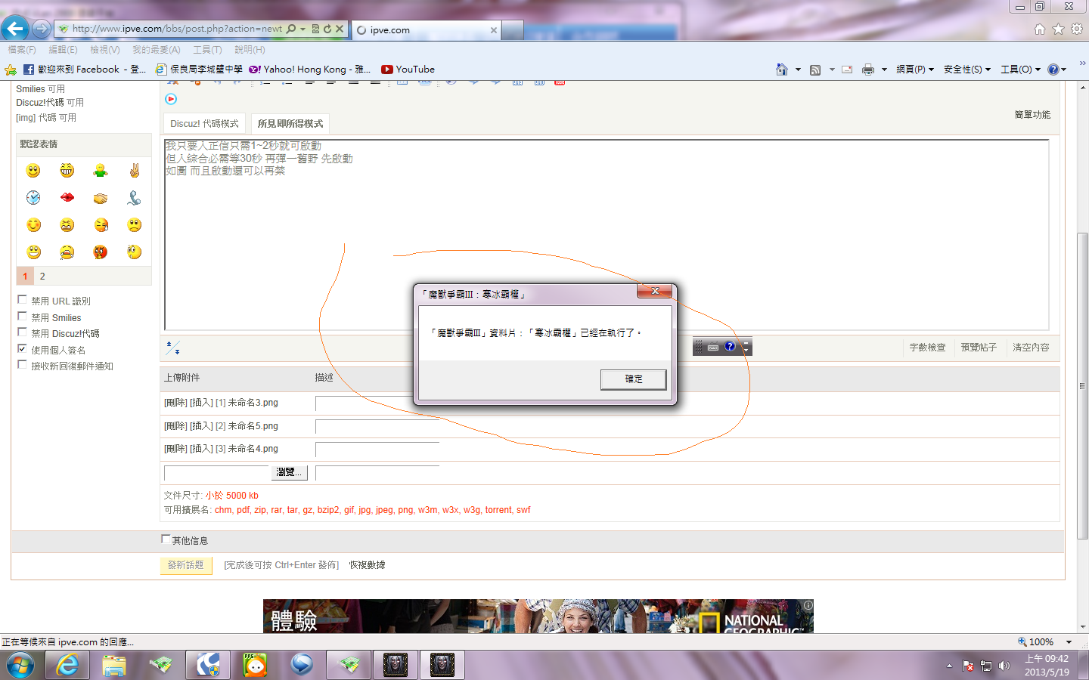Click the Start button orb
Screen dimensions: 1089x680
point(20,665)
